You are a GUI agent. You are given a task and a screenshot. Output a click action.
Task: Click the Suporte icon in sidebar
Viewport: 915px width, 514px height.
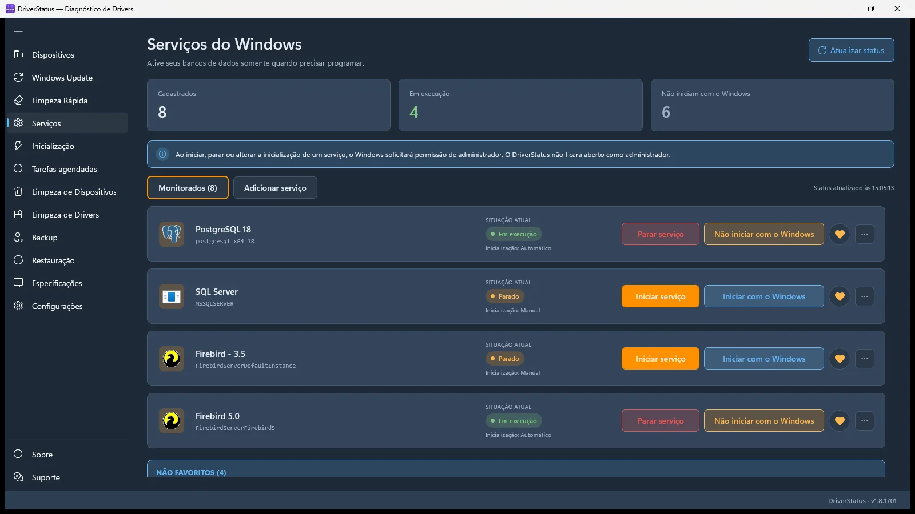tap(18, 477)
